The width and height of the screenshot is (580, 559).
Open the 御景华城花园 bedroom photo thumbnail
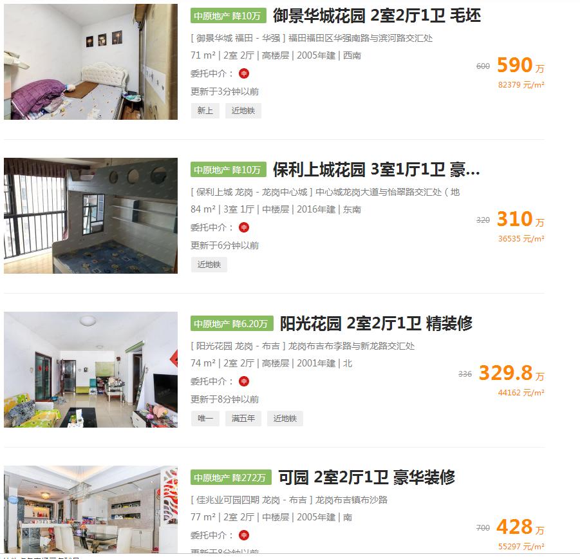coord(91,62)
